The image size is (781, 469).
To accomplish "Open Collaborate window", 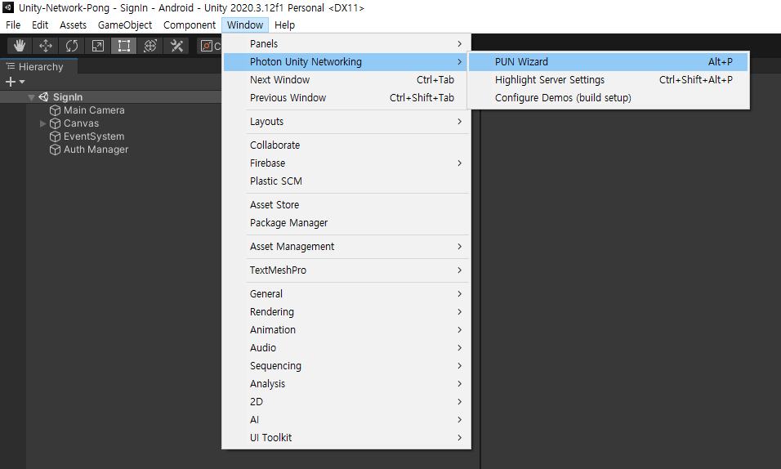I will point(346,145).
